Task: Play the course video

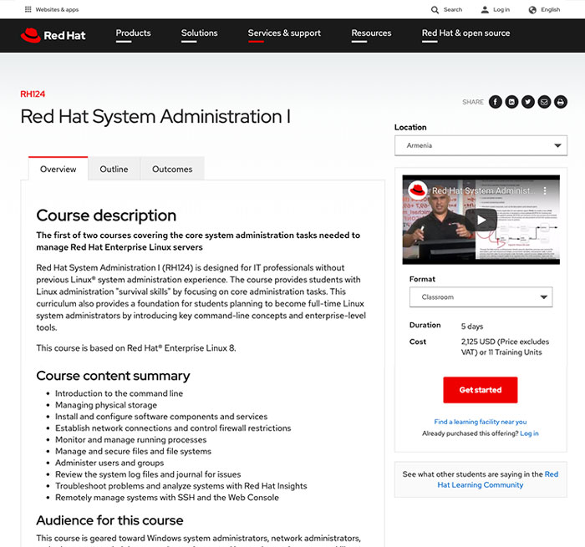Action: coord(481,220)
